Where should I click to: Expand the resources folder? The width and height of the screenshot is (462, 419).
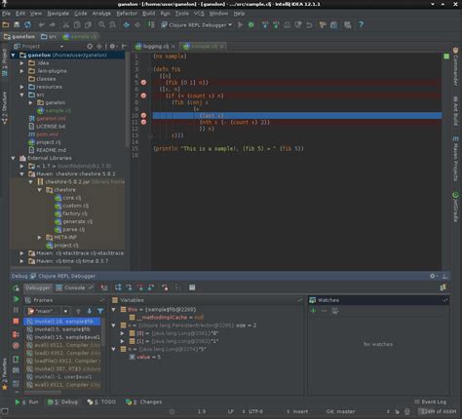(21, 87)
